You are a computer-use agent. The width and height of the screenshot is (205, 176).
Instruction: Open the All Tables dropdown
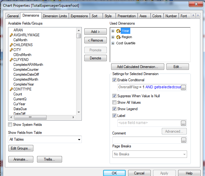coord(45,139)
